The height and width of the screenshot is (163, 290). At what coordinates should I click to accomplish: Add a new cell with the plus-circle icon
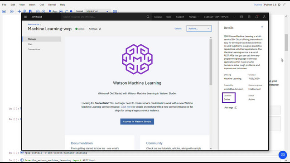(12, 11)
